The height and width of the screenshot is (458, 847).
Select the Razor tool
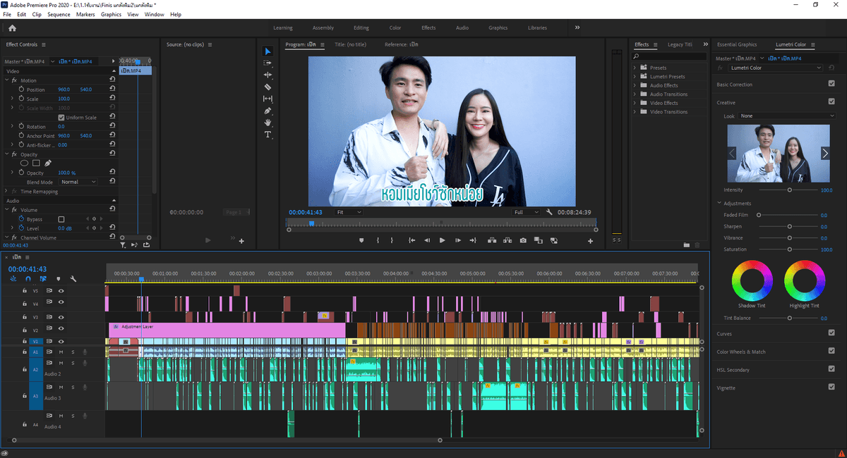point(268,87)
